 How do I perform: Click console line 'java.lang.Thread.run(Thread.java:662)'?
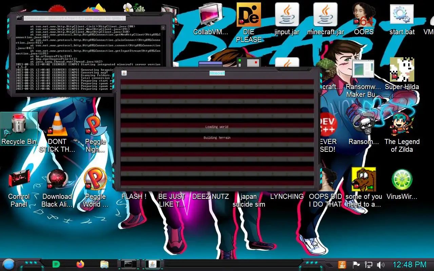pyautogui.click(x=66, y=62)
